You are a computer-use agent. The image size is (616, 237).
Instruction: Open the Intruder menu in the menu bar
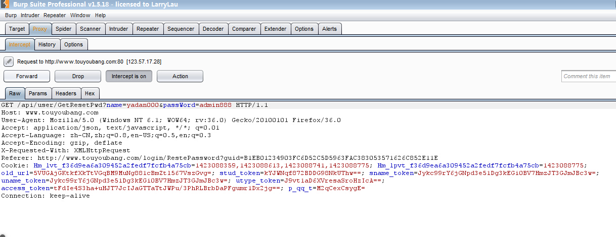[30, 16]
